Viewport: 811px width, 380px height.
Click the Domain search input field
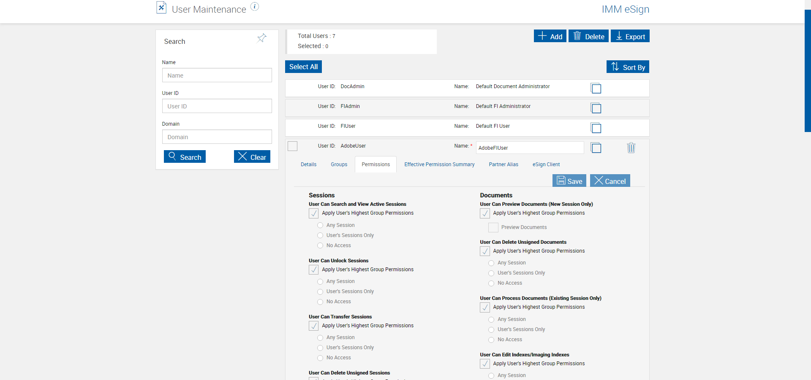tap(217, 137)
